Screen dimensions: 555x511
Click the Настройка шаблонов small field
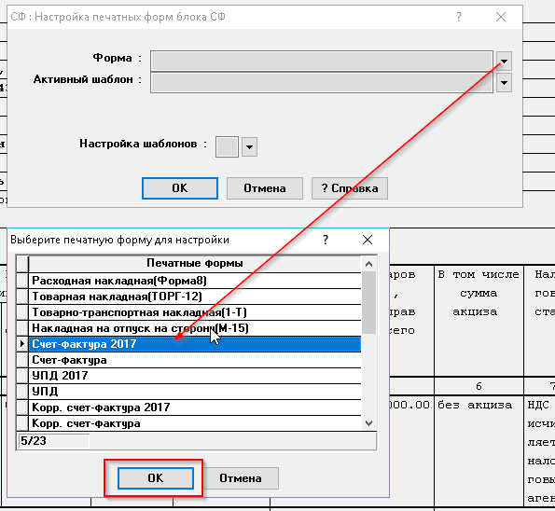coord(227,146)
